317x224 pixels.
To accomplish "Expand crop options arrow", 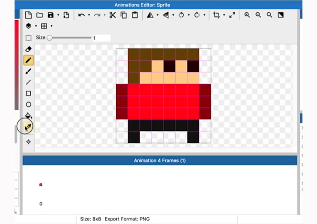I will tap(224, 15).
